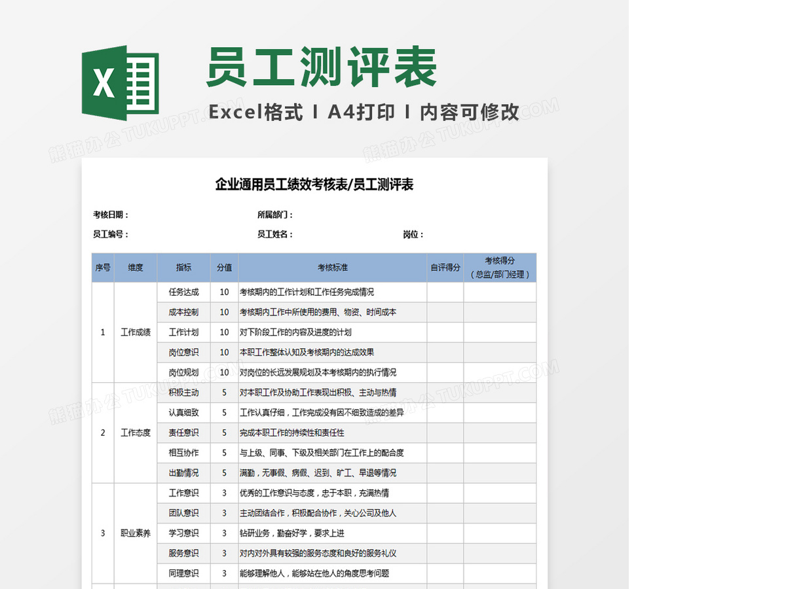786x589 pixels.
Task: Select the 自评得分 column header
Action: coord(445,268)
